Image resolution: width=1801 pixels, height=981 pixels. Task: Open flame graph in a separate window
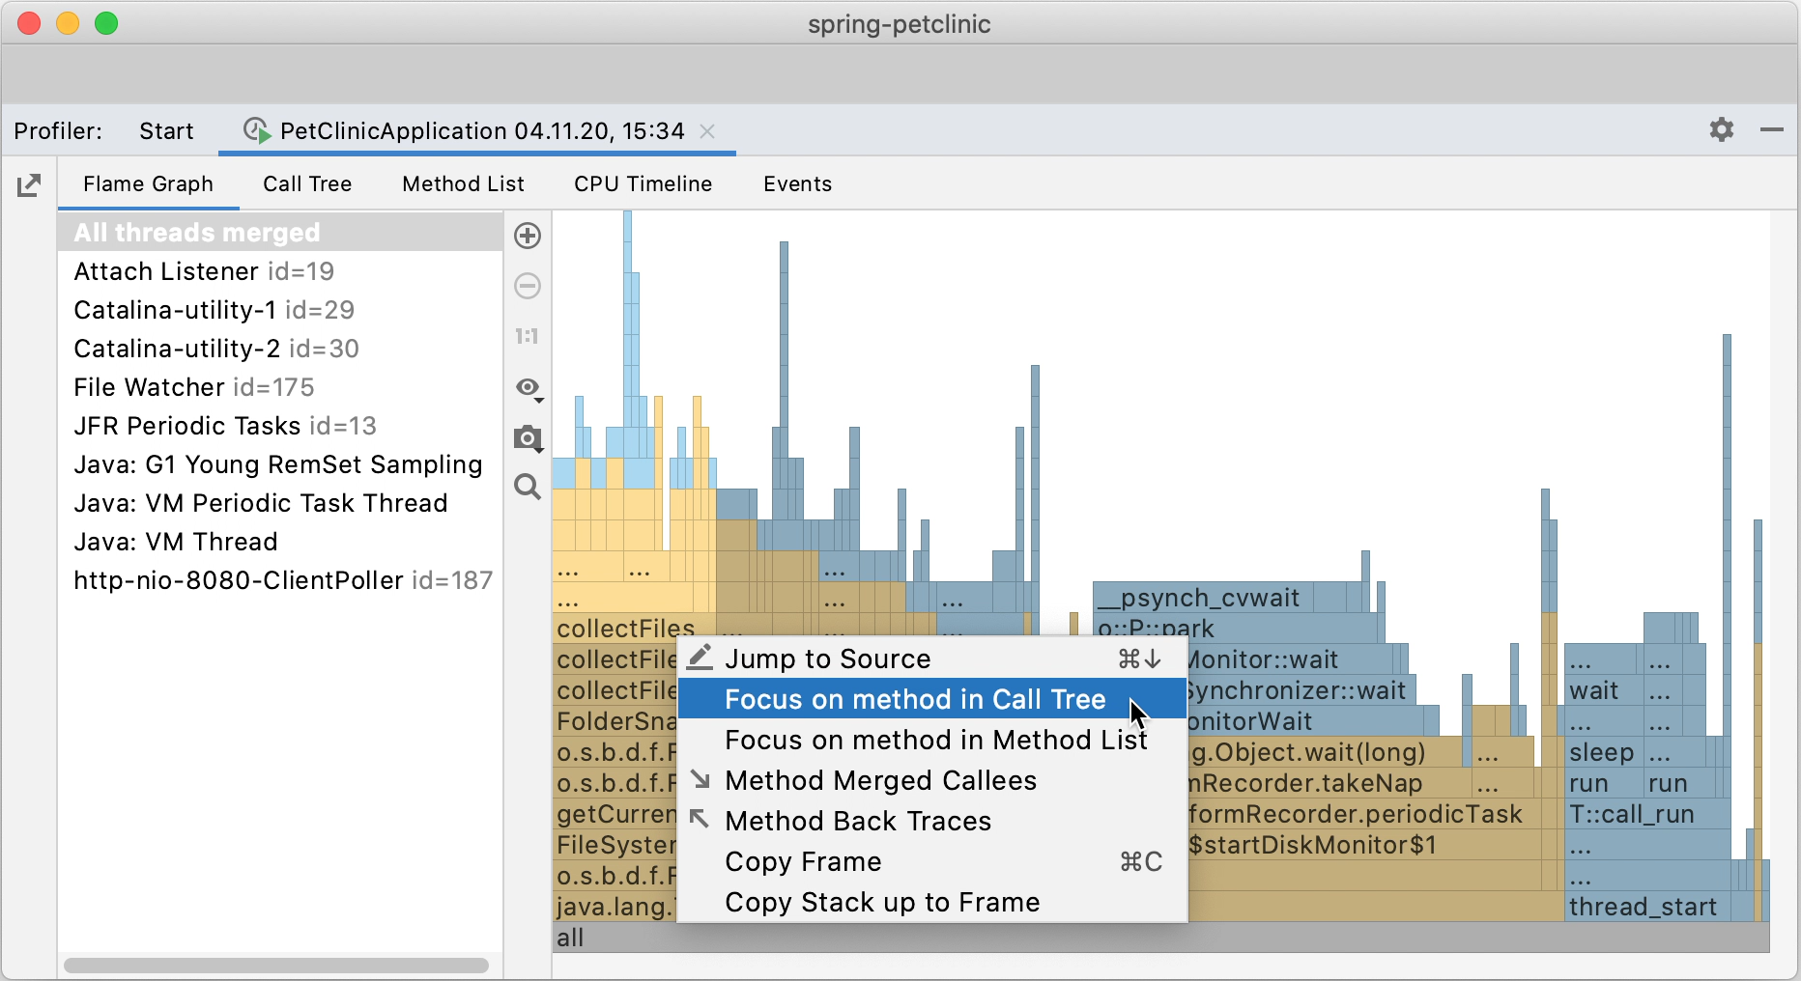29,183
